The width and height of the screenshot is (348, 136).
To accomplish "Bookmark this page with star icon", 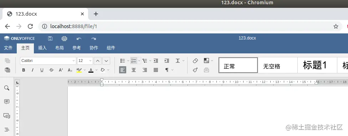I will click(x=336, y=26).
